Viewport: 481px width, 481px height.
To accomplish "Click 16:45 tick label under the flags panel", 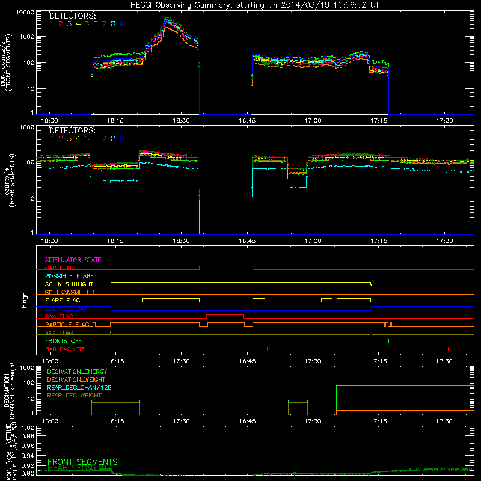I will (247, 361).
